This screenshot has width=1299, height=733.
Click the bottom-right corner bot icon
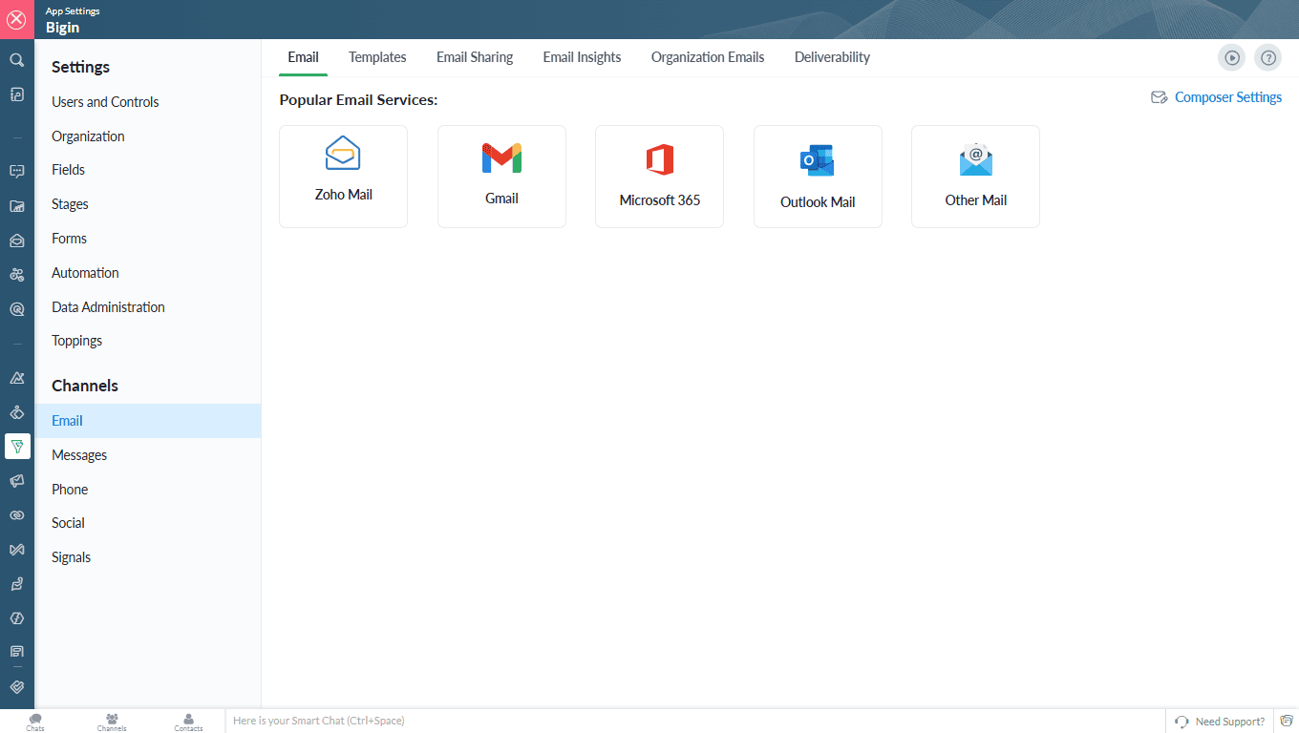coord(1287,721)
